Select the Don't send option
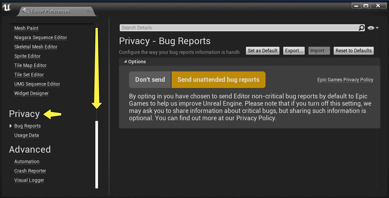Screen dimensions: 389x198 coord(150,79)
